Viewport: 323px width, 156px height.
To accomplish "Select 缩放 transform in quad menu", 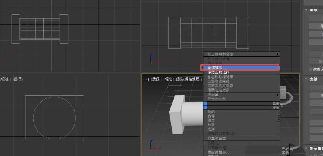I will pos(241,121).
